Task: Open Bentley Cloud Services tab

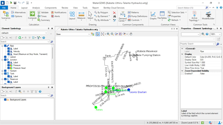Action: (x=114, y=8)
